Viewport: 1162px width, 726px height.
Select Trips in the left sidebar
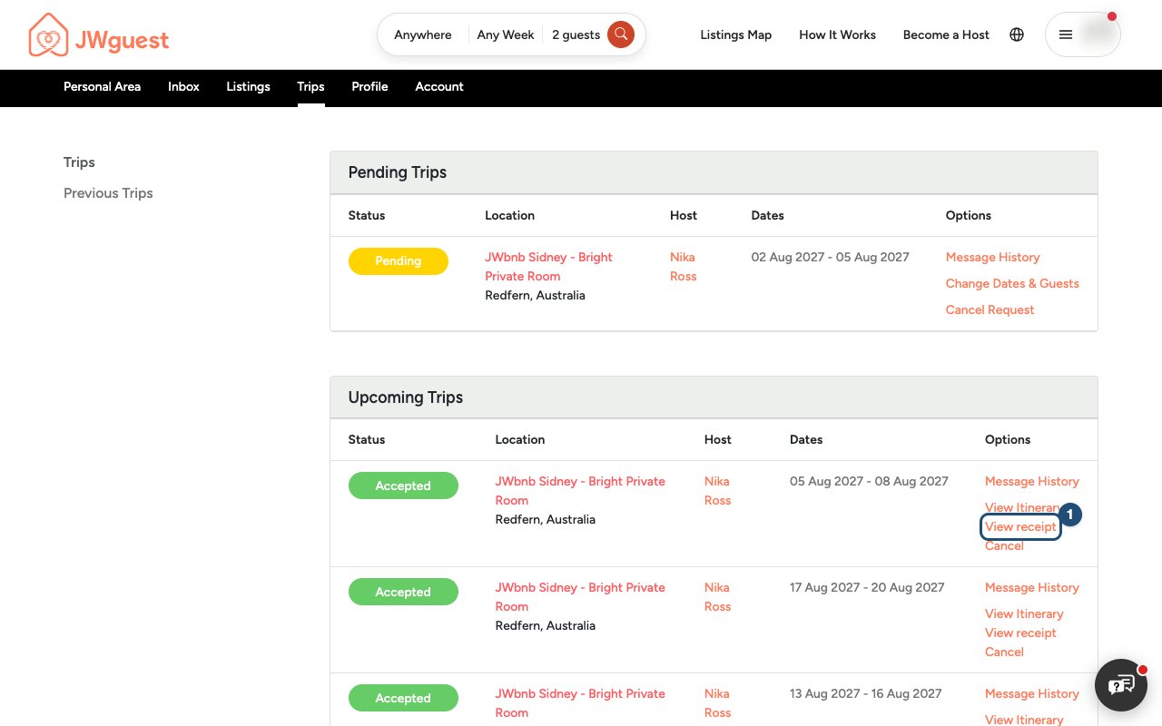79,162
